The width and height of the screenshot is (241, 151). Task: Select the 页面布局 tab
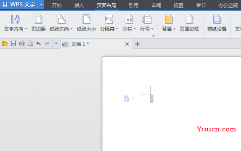click(106, 6)
